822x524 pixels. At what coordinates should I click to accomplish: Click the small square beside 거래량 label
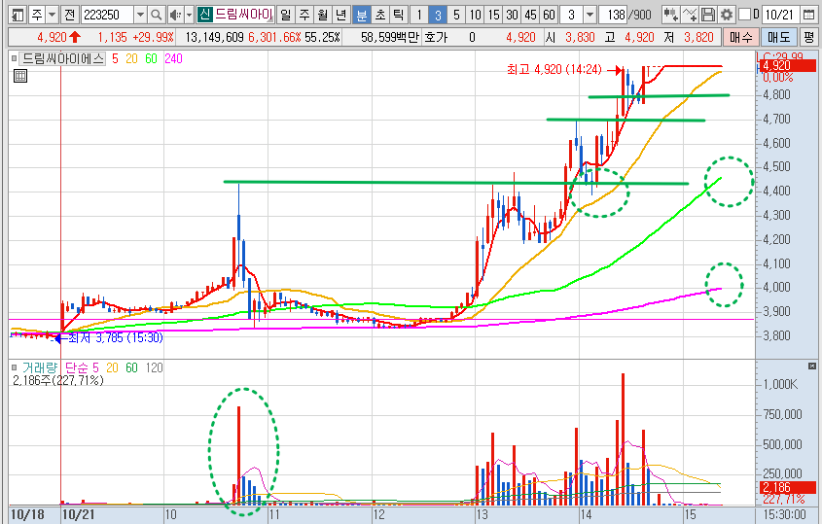pyautogui.click(x=15, y=367)
